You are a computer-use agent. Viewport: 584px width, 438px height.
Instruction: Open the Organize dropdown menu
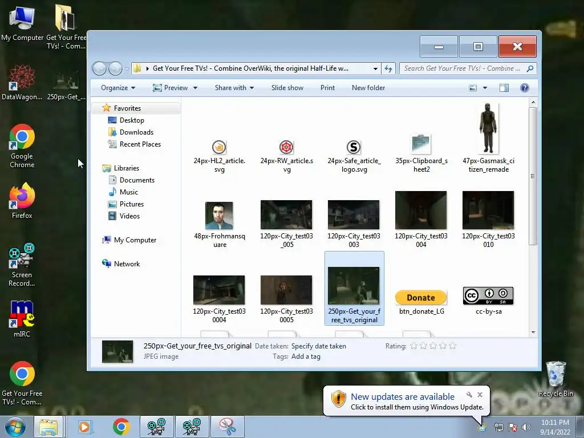pos(118,88)
